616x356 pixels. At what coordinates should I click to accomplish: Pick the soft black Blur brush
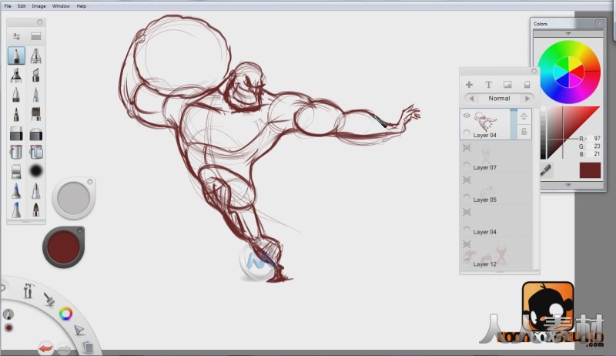[35, 171]
